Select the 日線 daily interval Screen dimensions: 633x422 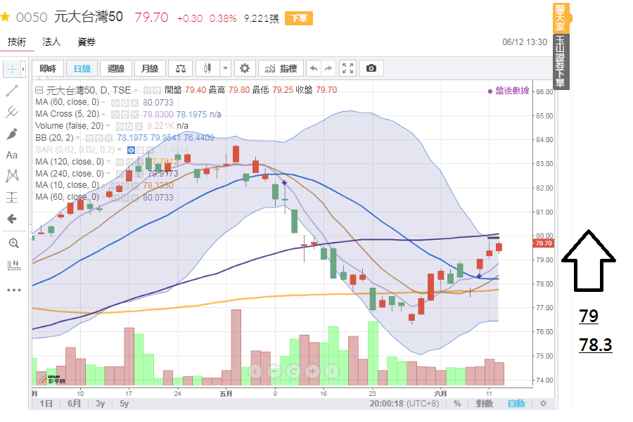tap(82, 69)
